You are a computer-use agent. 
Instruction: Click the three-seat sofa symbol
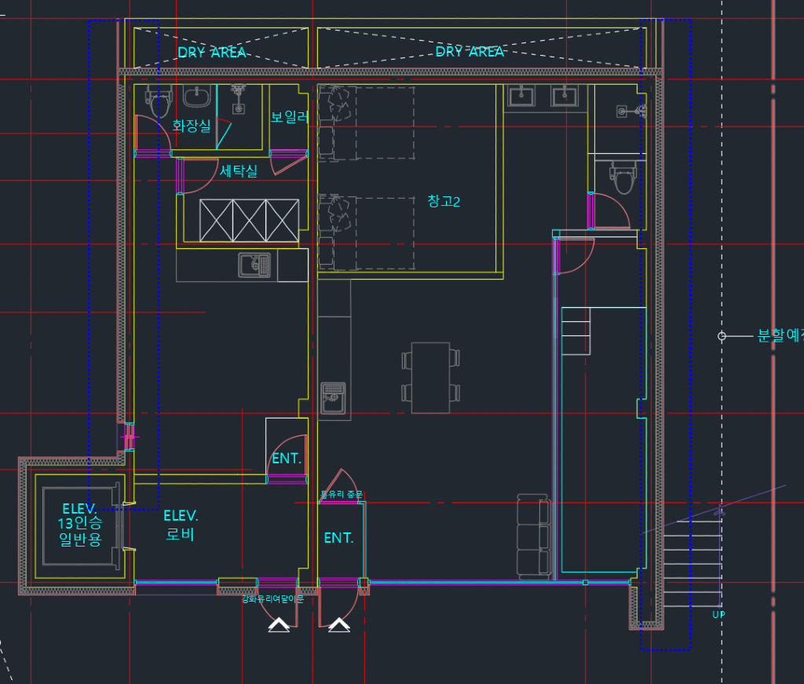pos(533,536)
